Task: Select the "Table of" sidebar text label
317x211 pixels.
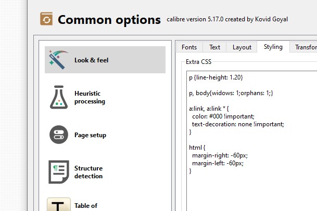Action: (86, 206)
